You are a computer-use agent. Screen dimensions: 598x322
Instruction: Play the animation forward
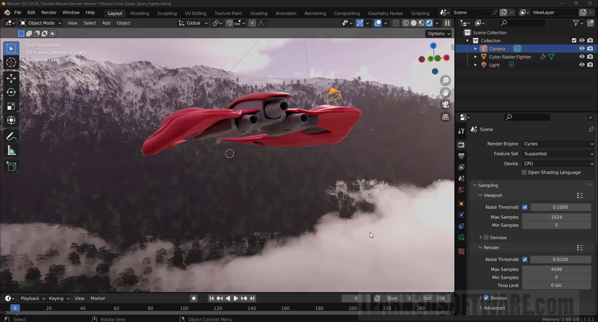coord(236,298)
